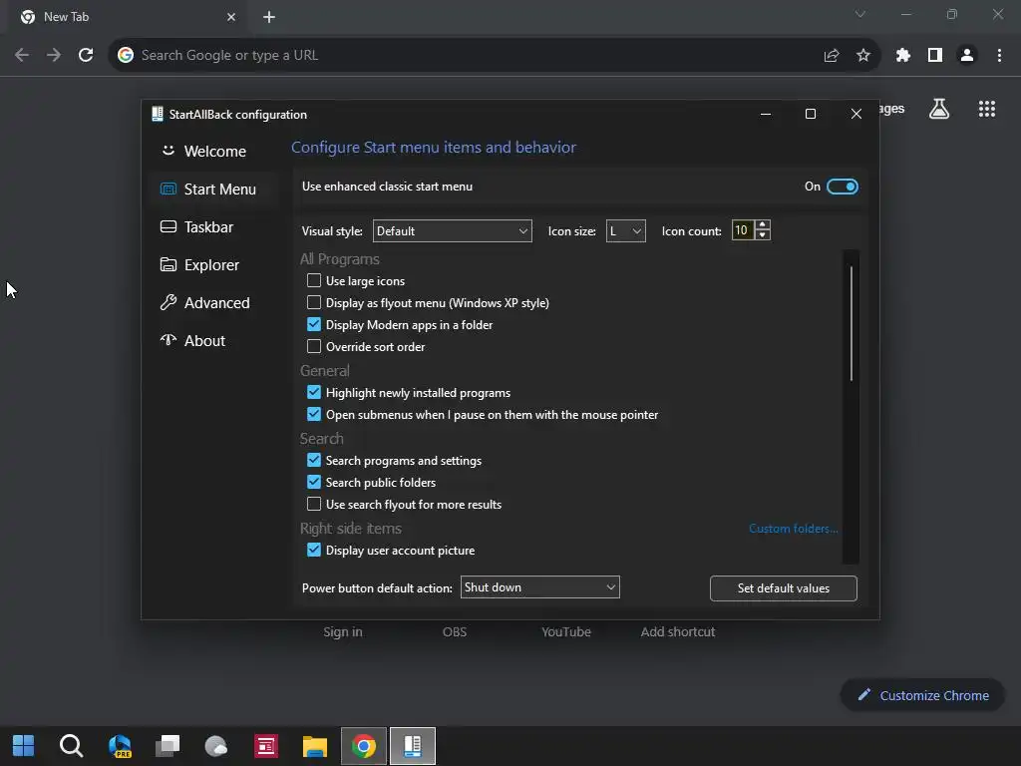1021x766 pixels.
Task: Open the Custom folders link
Action: coord(793,529)
